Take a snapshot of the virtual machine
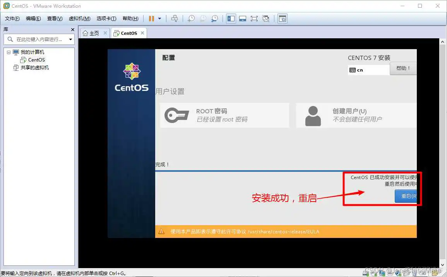447x277 pixels. (x=191, y=18)
